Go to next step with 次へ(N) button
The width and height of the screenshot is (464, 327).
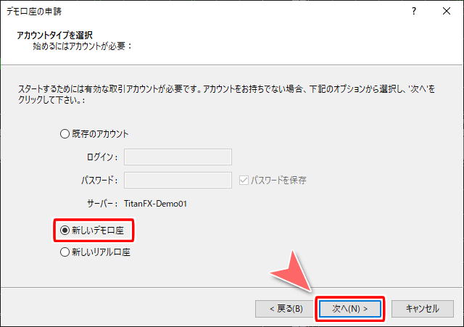pyautogui.click(x=349, y=309)
